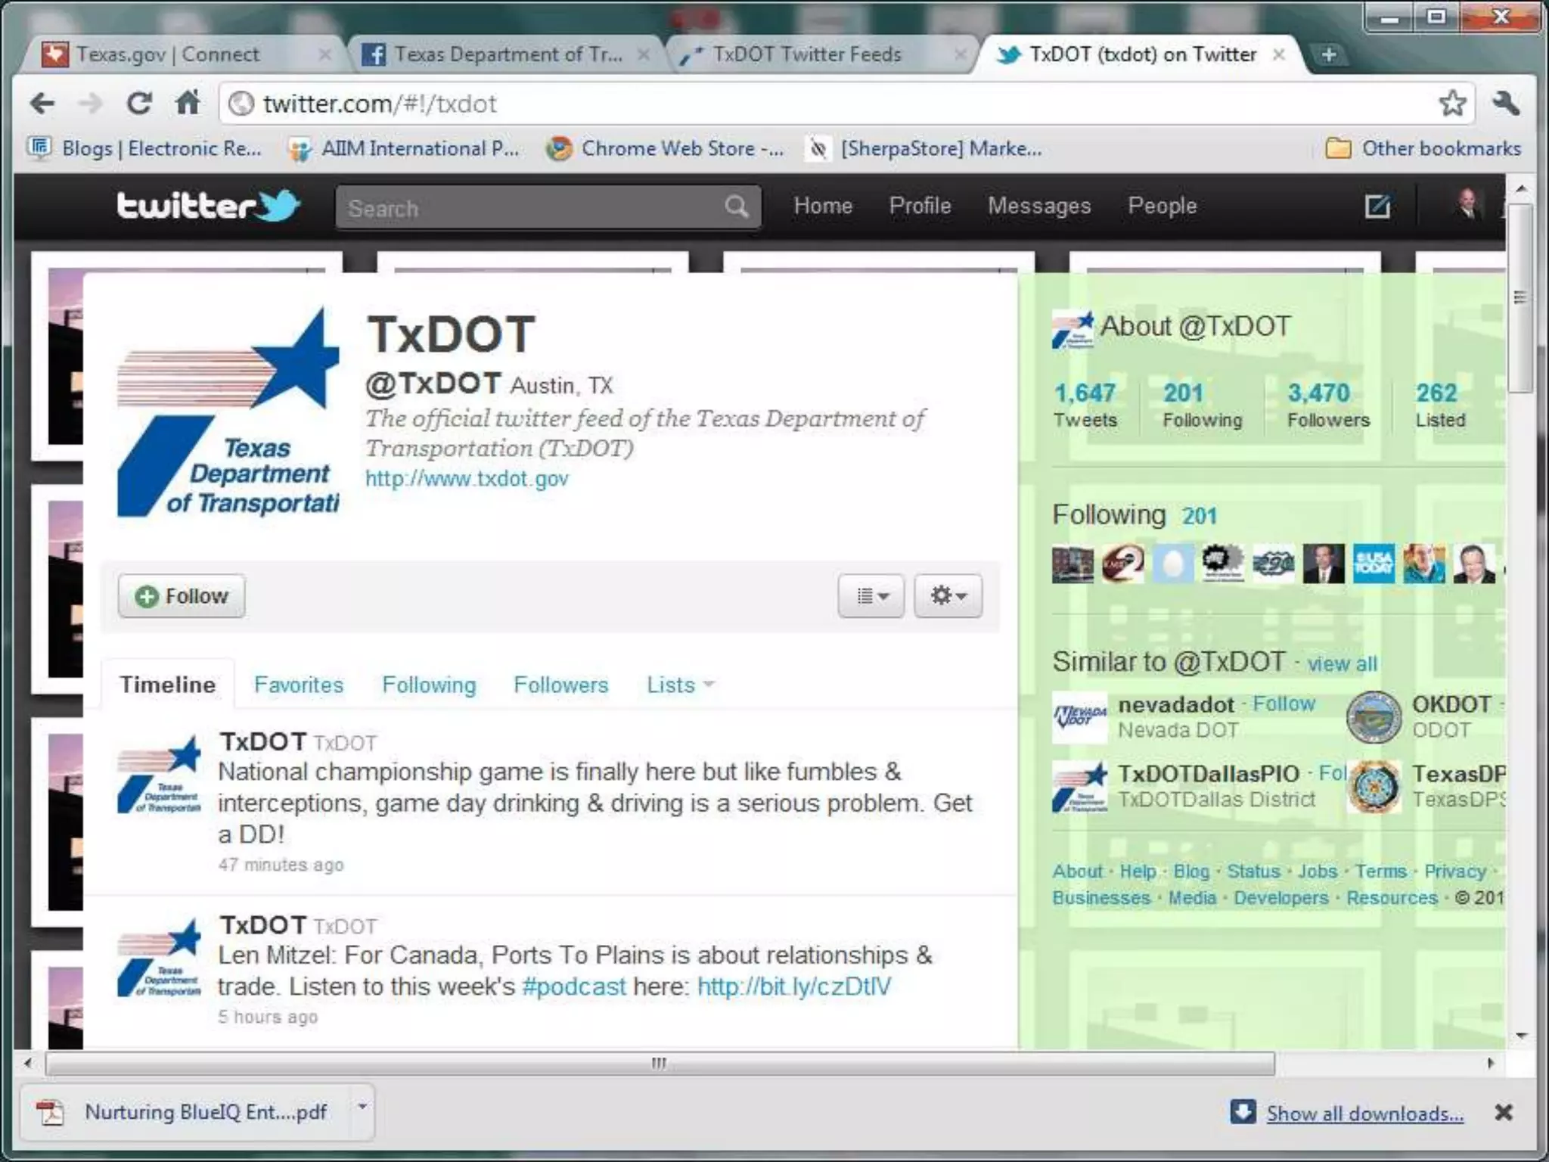Screen dimensions: 1549x1162
Task: Open People in Twitter navigation
Action: click(1163, 206)
